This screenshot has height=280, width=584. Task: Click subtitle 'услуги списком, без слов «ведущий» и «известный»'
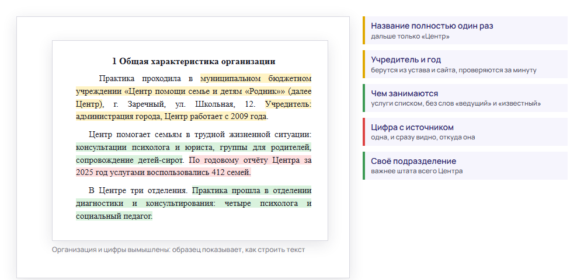coord(456,103)
